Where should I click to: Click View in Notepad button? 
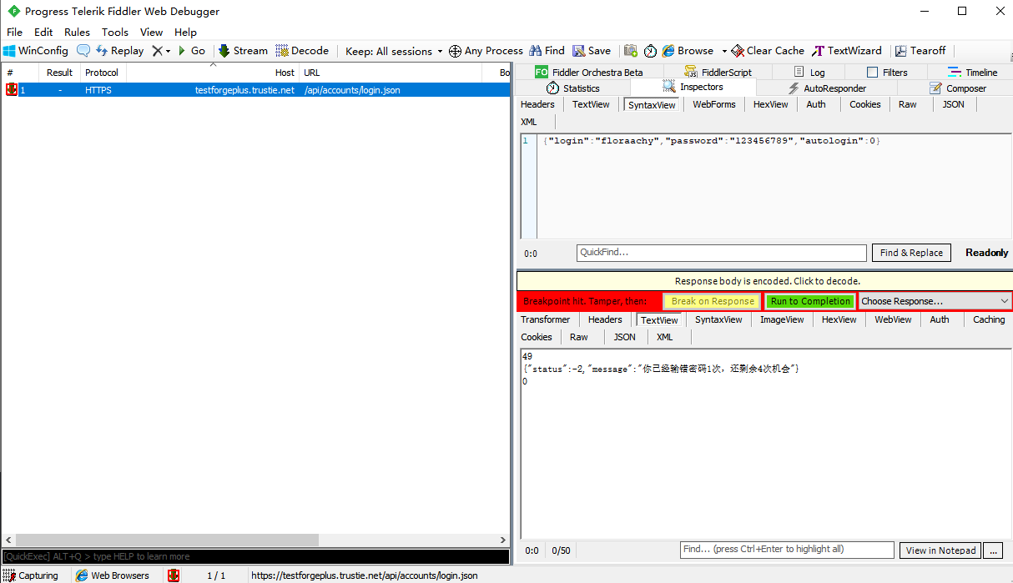[x=940, y=550]
